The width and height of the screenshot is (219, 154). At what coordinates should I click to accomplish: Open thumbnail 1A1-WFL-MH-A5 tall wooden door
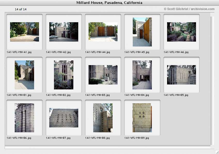[x=142, y=32]
